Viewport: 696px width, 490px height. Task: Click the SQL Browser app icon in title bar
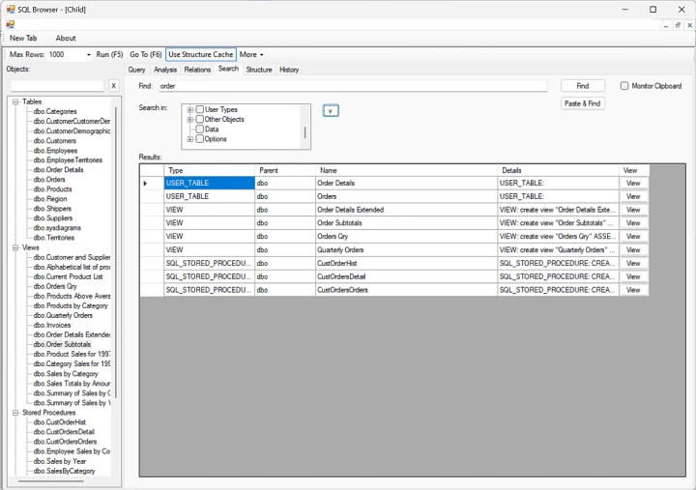point(11,10)
